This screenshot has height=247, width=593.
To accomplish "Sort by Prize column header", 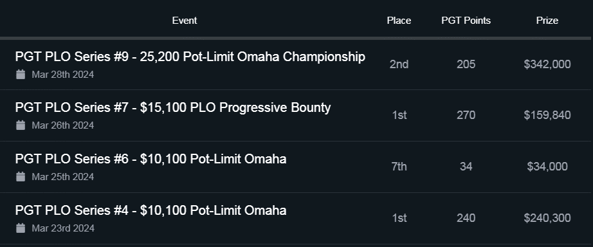I will click(x=547, y=21).
